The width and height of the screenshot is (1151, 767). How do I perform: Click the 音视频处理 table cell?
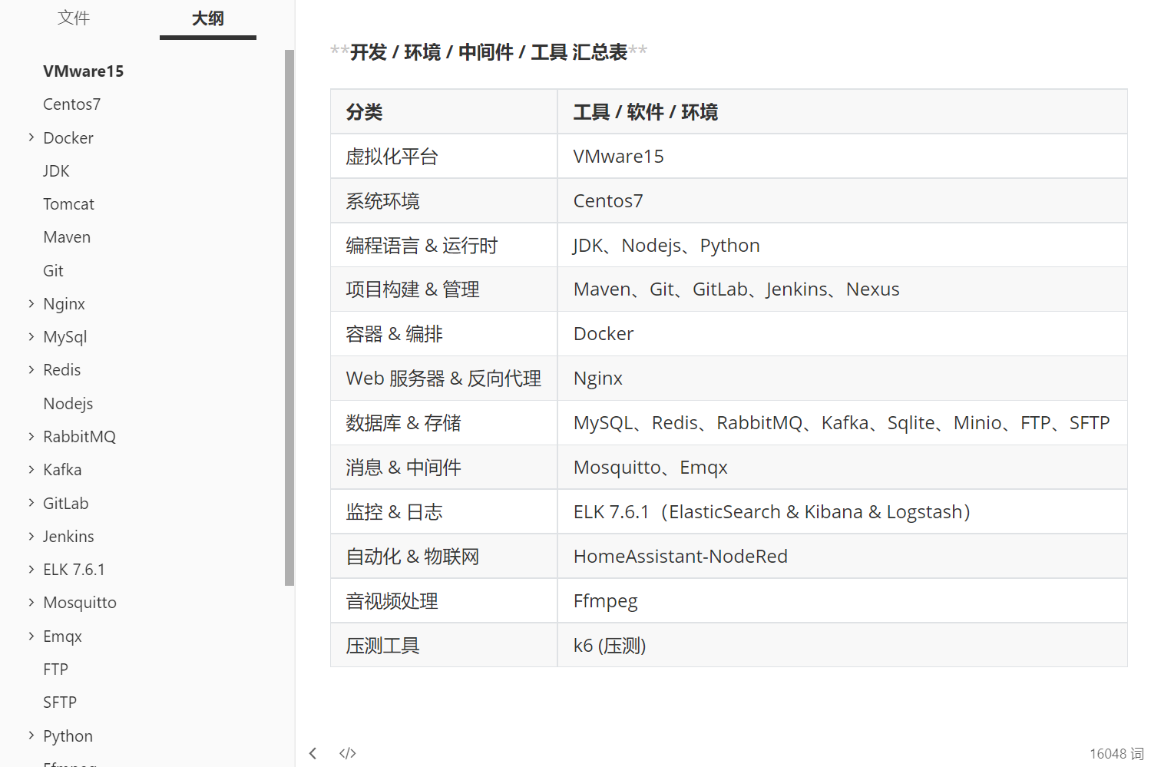444,601
